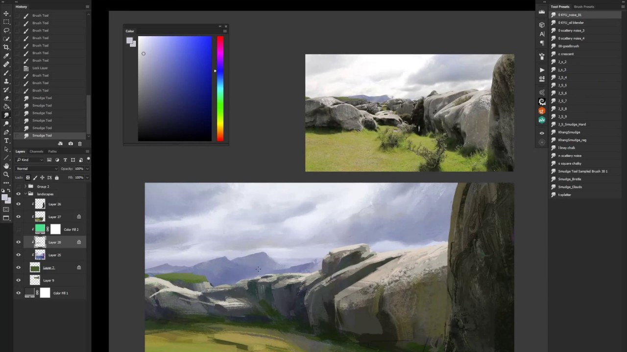The image size is (627, 352).
Task: Open the Color panel menu
Action: (225, 31)
